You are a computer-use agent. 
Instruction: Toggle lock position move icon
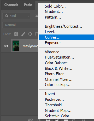coord(30,34)
